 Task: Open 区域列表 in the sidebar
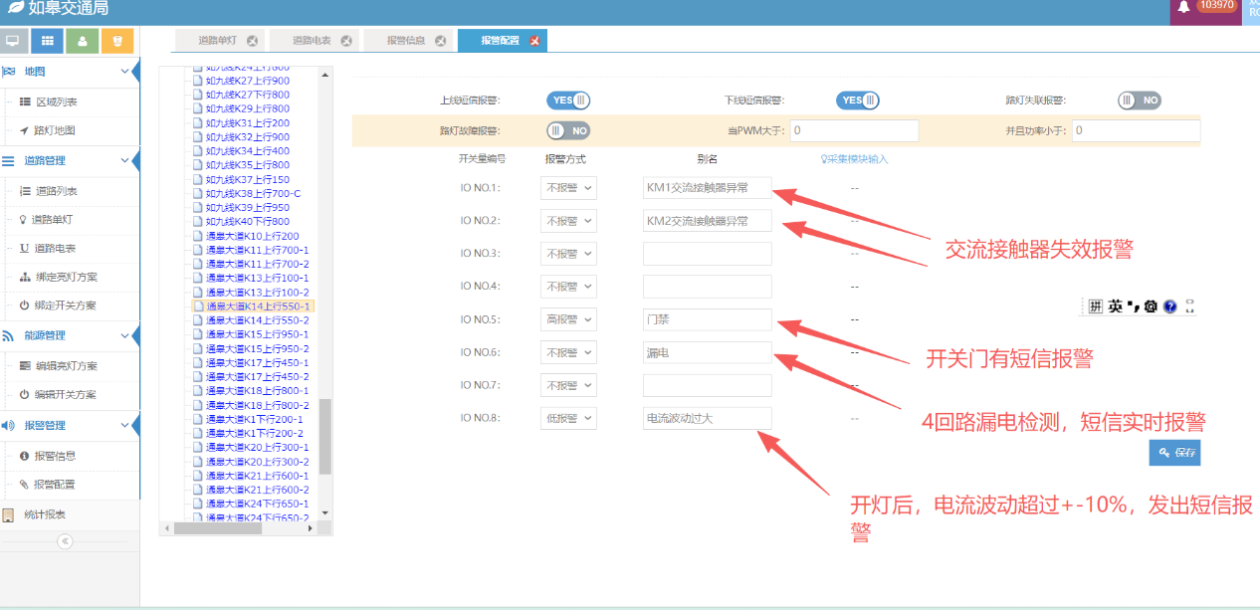[57, 102]
